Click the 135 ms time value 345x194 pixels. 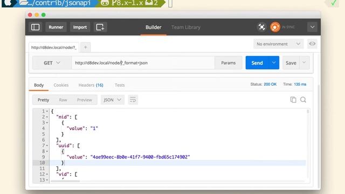point(300,84)
